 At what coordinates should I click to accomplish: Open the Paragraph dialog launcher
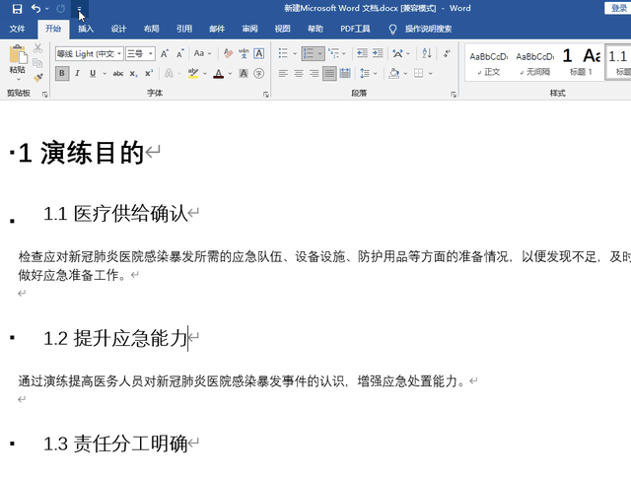[x=454, y=94]
